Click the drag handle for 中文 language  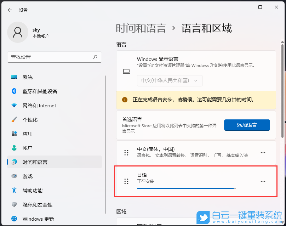[126, 152]
